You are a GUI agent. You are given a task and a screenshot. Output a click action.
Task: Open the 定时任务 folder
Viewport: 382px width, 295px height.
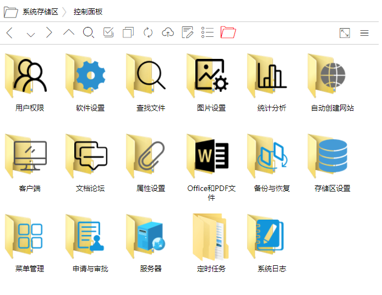210,237
